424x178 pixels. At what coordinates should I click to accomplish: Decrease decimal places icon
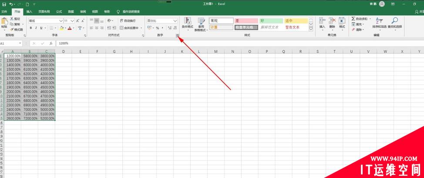click(175, 28)
